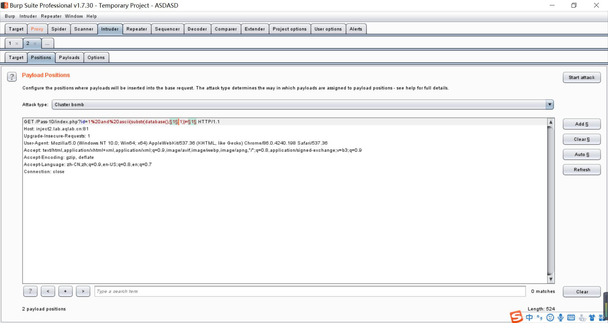Click the Sogou microphone voice input icon
The width and height of the screenshot is (608, 323).
(x=561, y=317)
